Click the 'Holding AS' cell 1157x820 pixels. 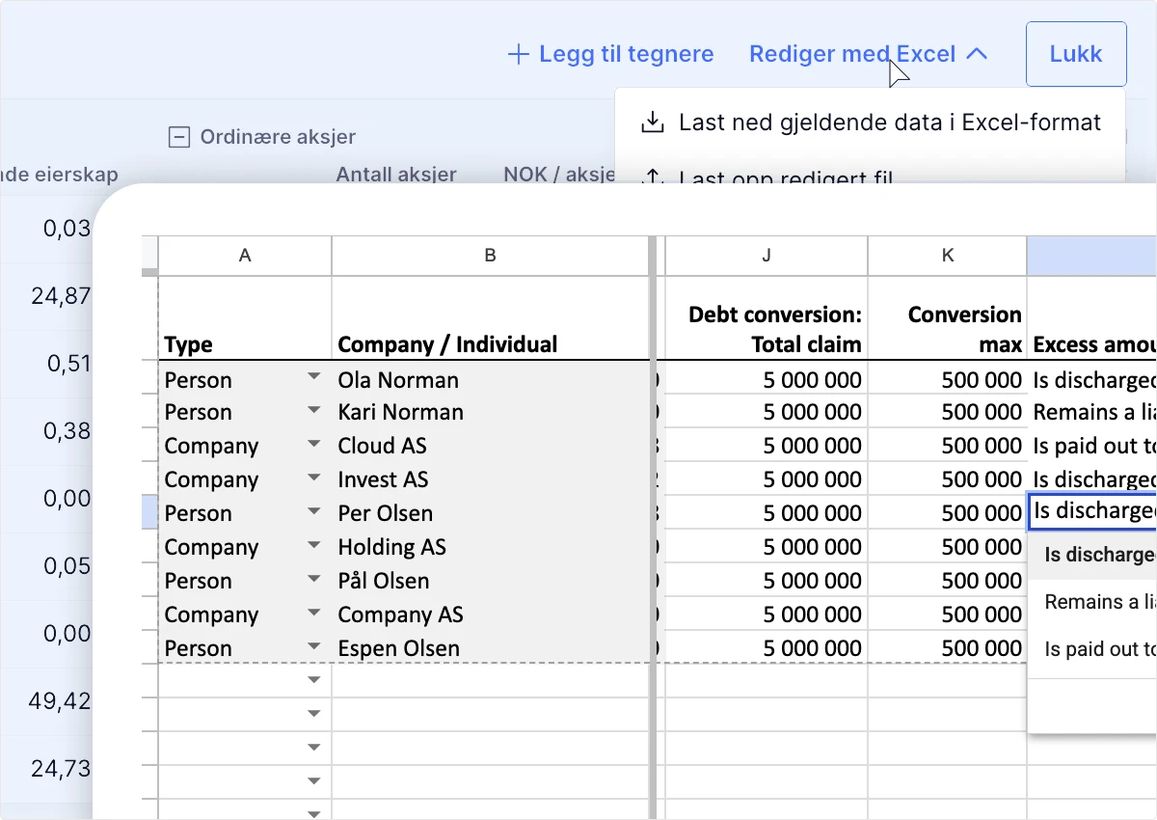click(491, 547)
